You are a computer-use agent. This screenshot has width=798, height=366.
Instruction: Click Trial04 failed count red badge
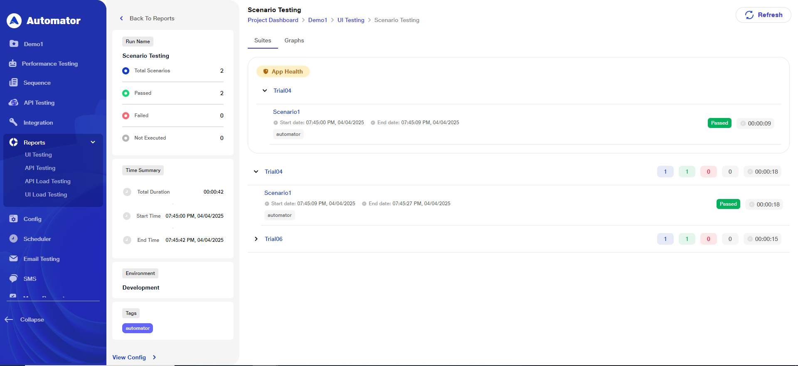[x=709, y=172]
